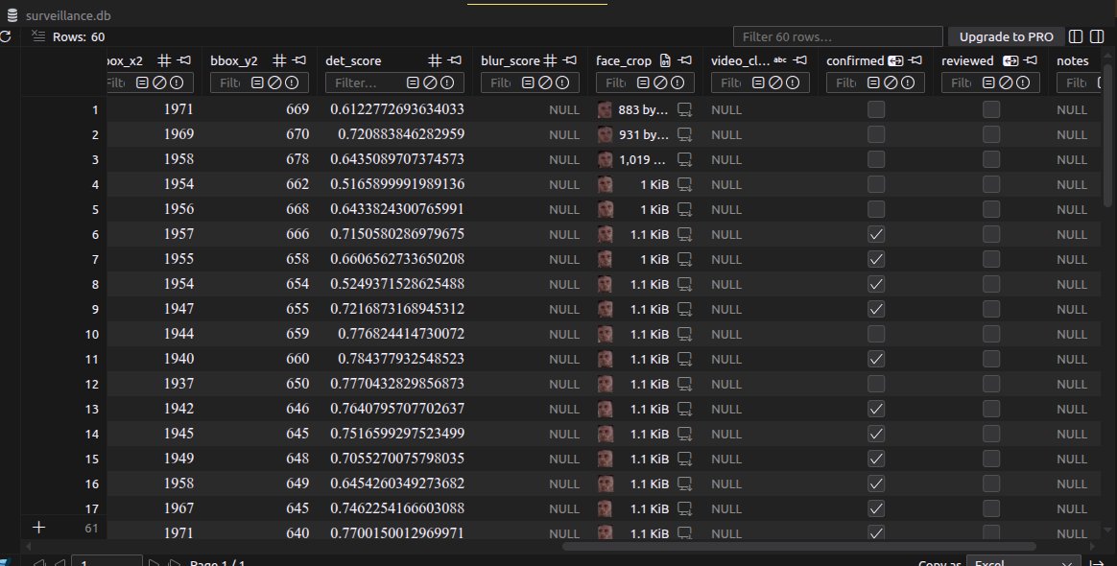
Task: Click NULL filter icon in confirmed filter
Action: [891, 83]
